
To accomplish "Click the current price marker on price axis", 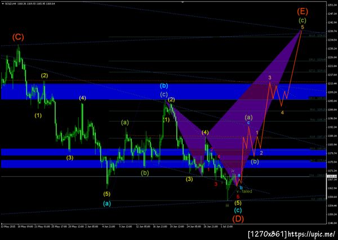I will tap(331, 176).
